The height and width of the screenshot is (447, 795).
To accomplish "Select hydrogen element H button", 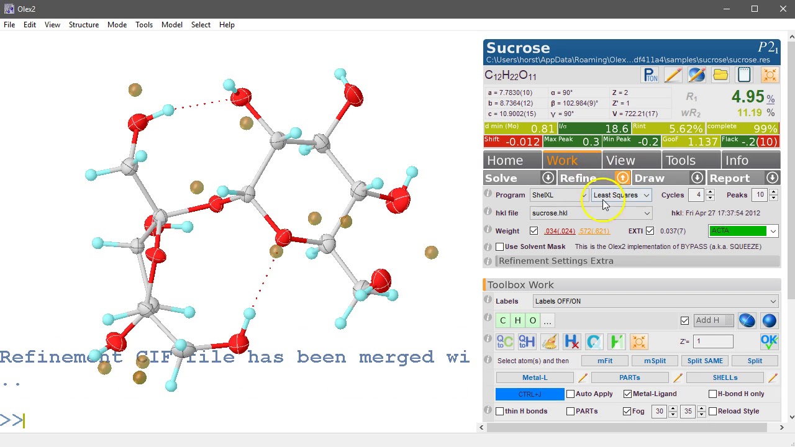I will pos(518,320).
